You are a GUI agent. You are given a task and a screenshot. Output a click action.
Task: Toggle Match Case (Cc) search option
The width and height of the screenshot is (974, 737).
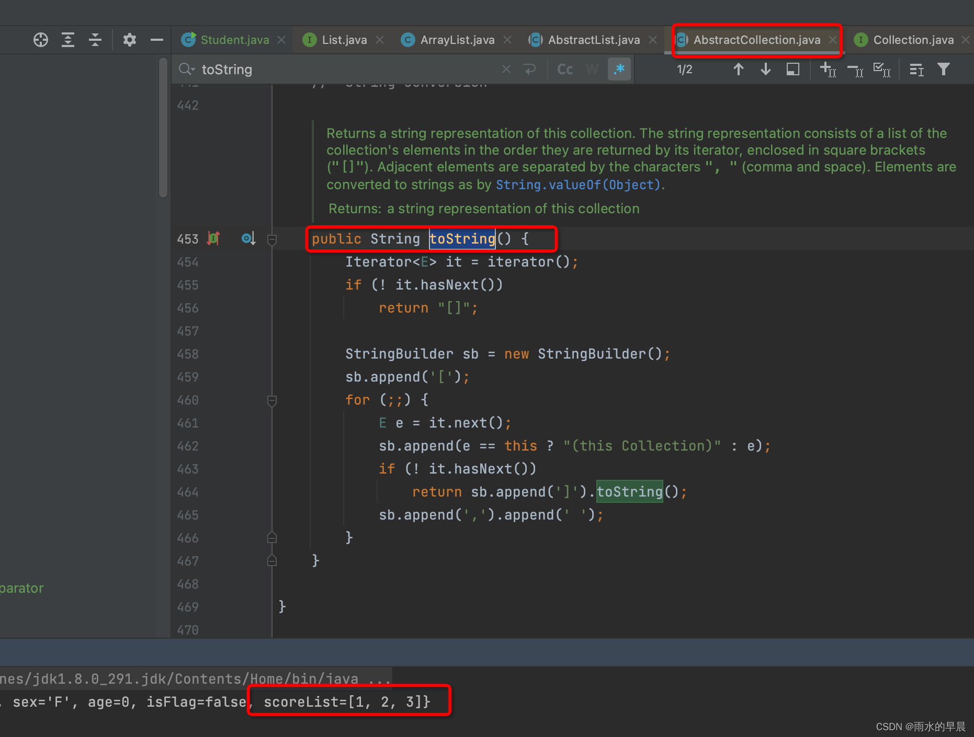point(565,69)
